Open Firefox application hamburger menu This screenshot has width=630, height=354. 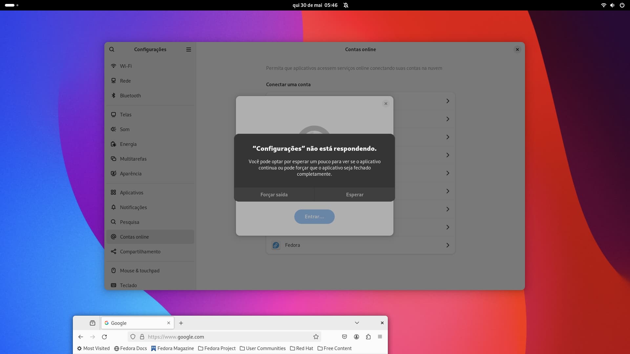(380, 337)
